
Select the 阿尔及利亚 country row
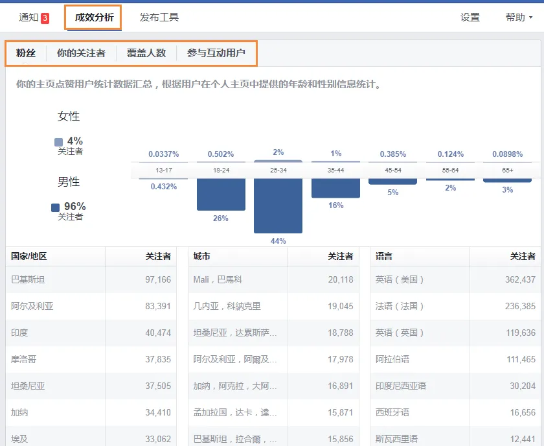[91, 306]
